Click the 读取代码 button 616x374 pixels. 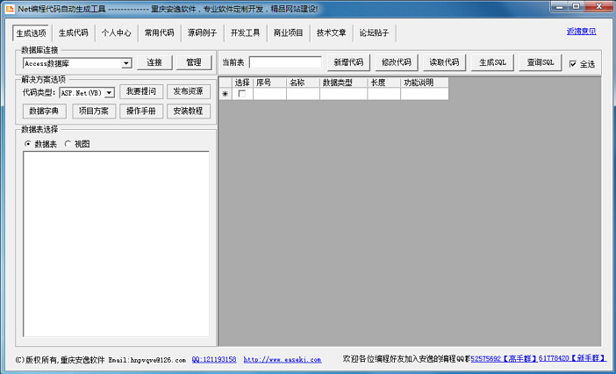(444, 62)
